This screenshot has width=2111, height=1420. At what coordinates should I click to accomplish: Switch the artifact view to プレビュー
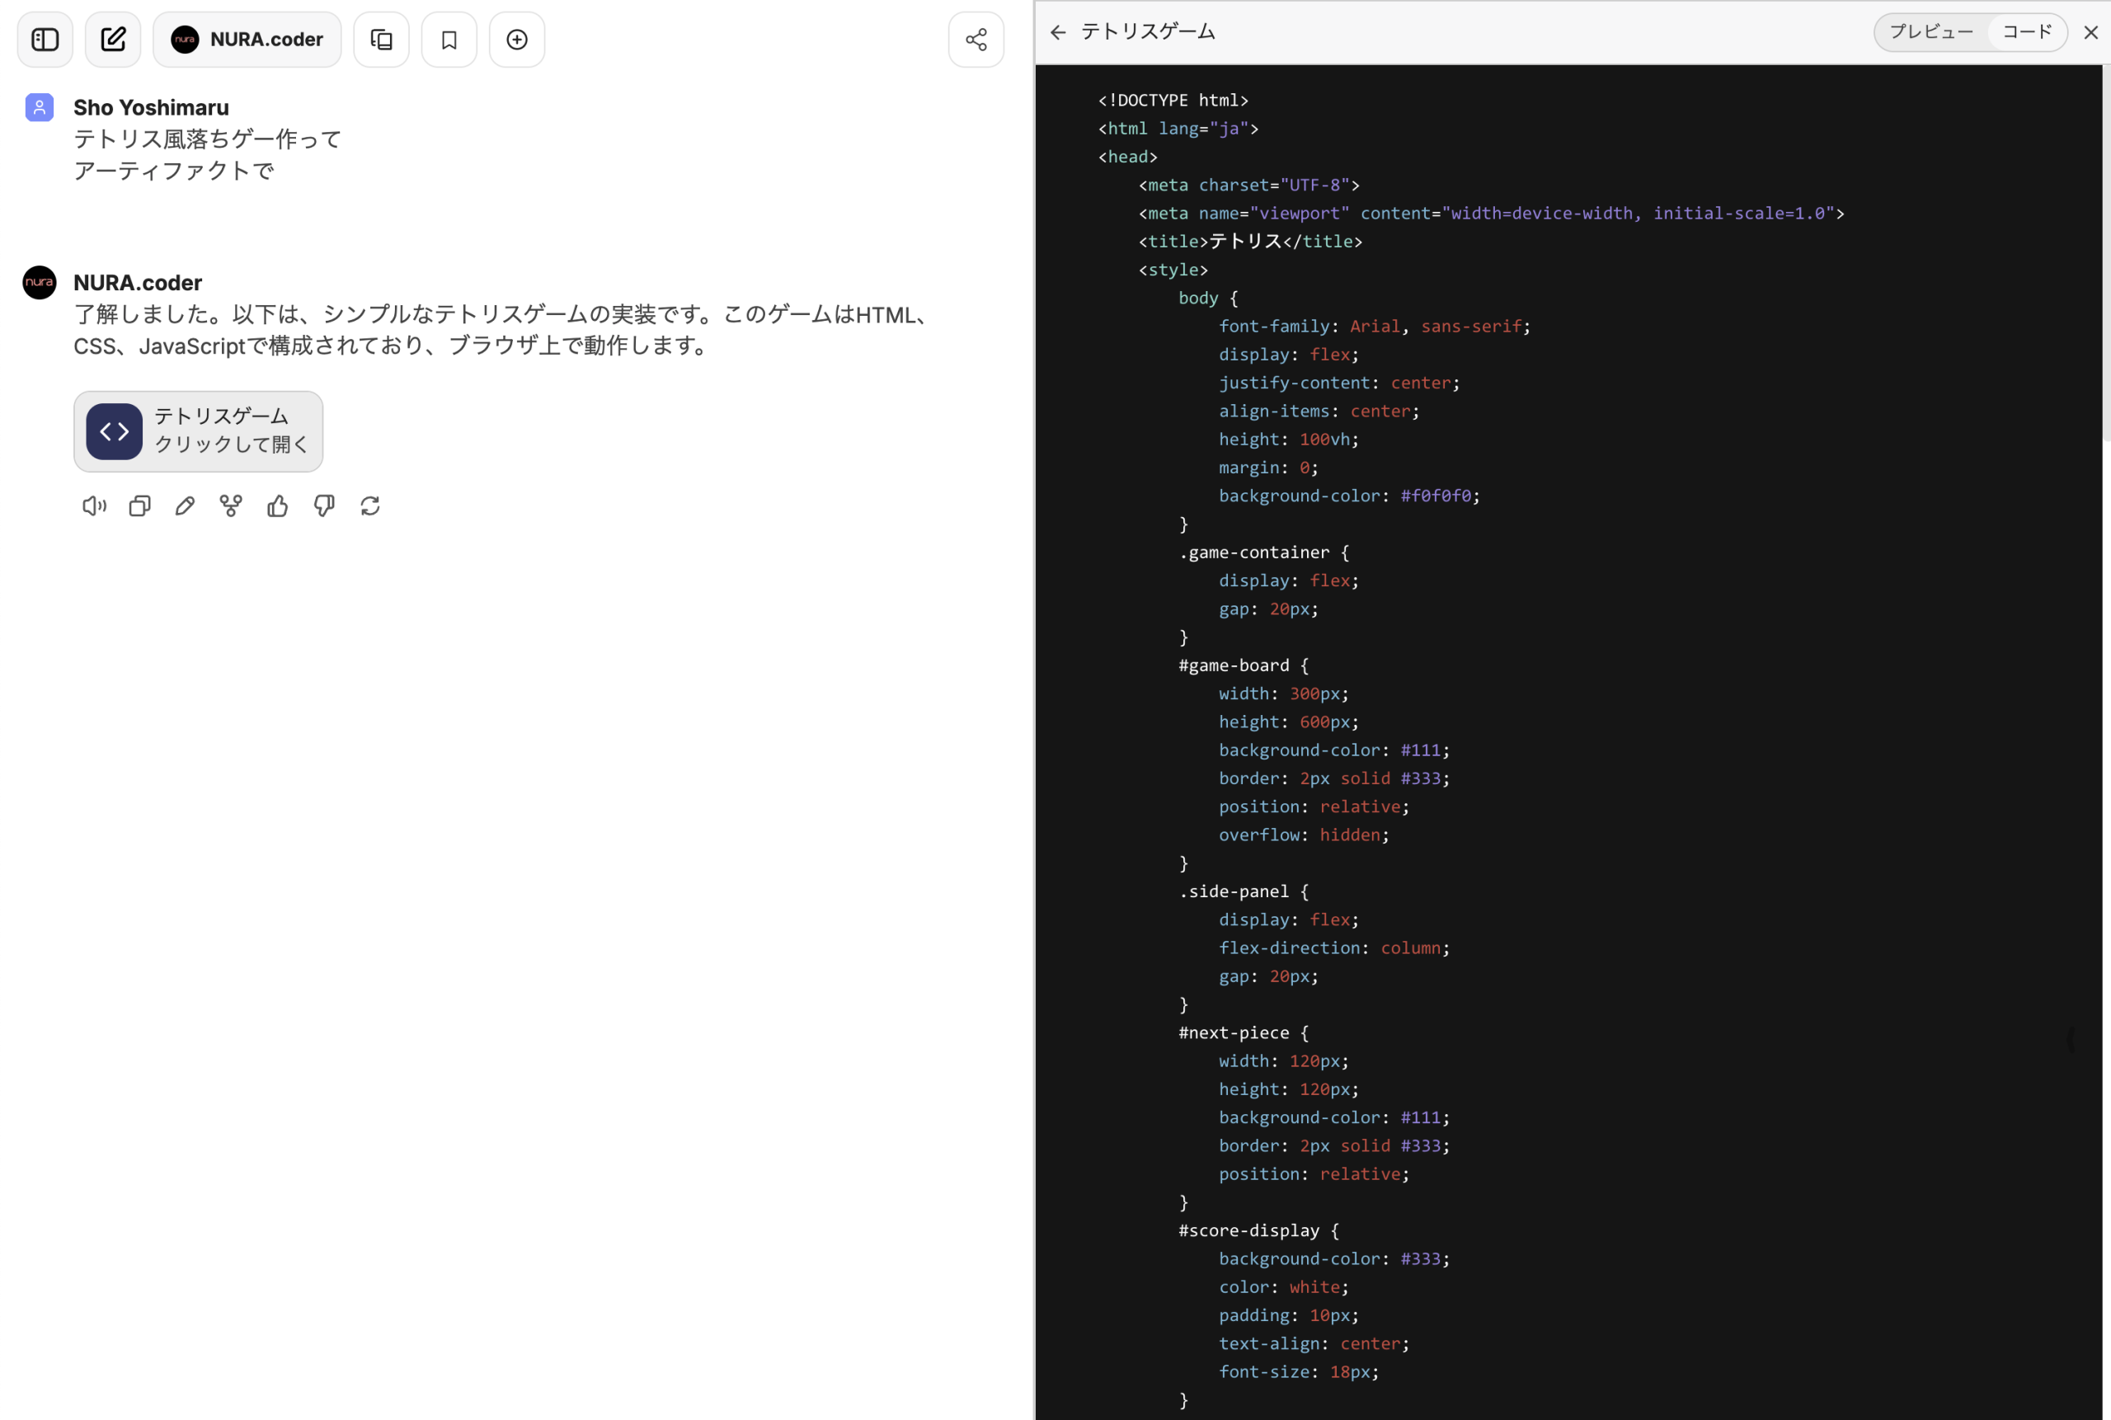pos(1933,31)
